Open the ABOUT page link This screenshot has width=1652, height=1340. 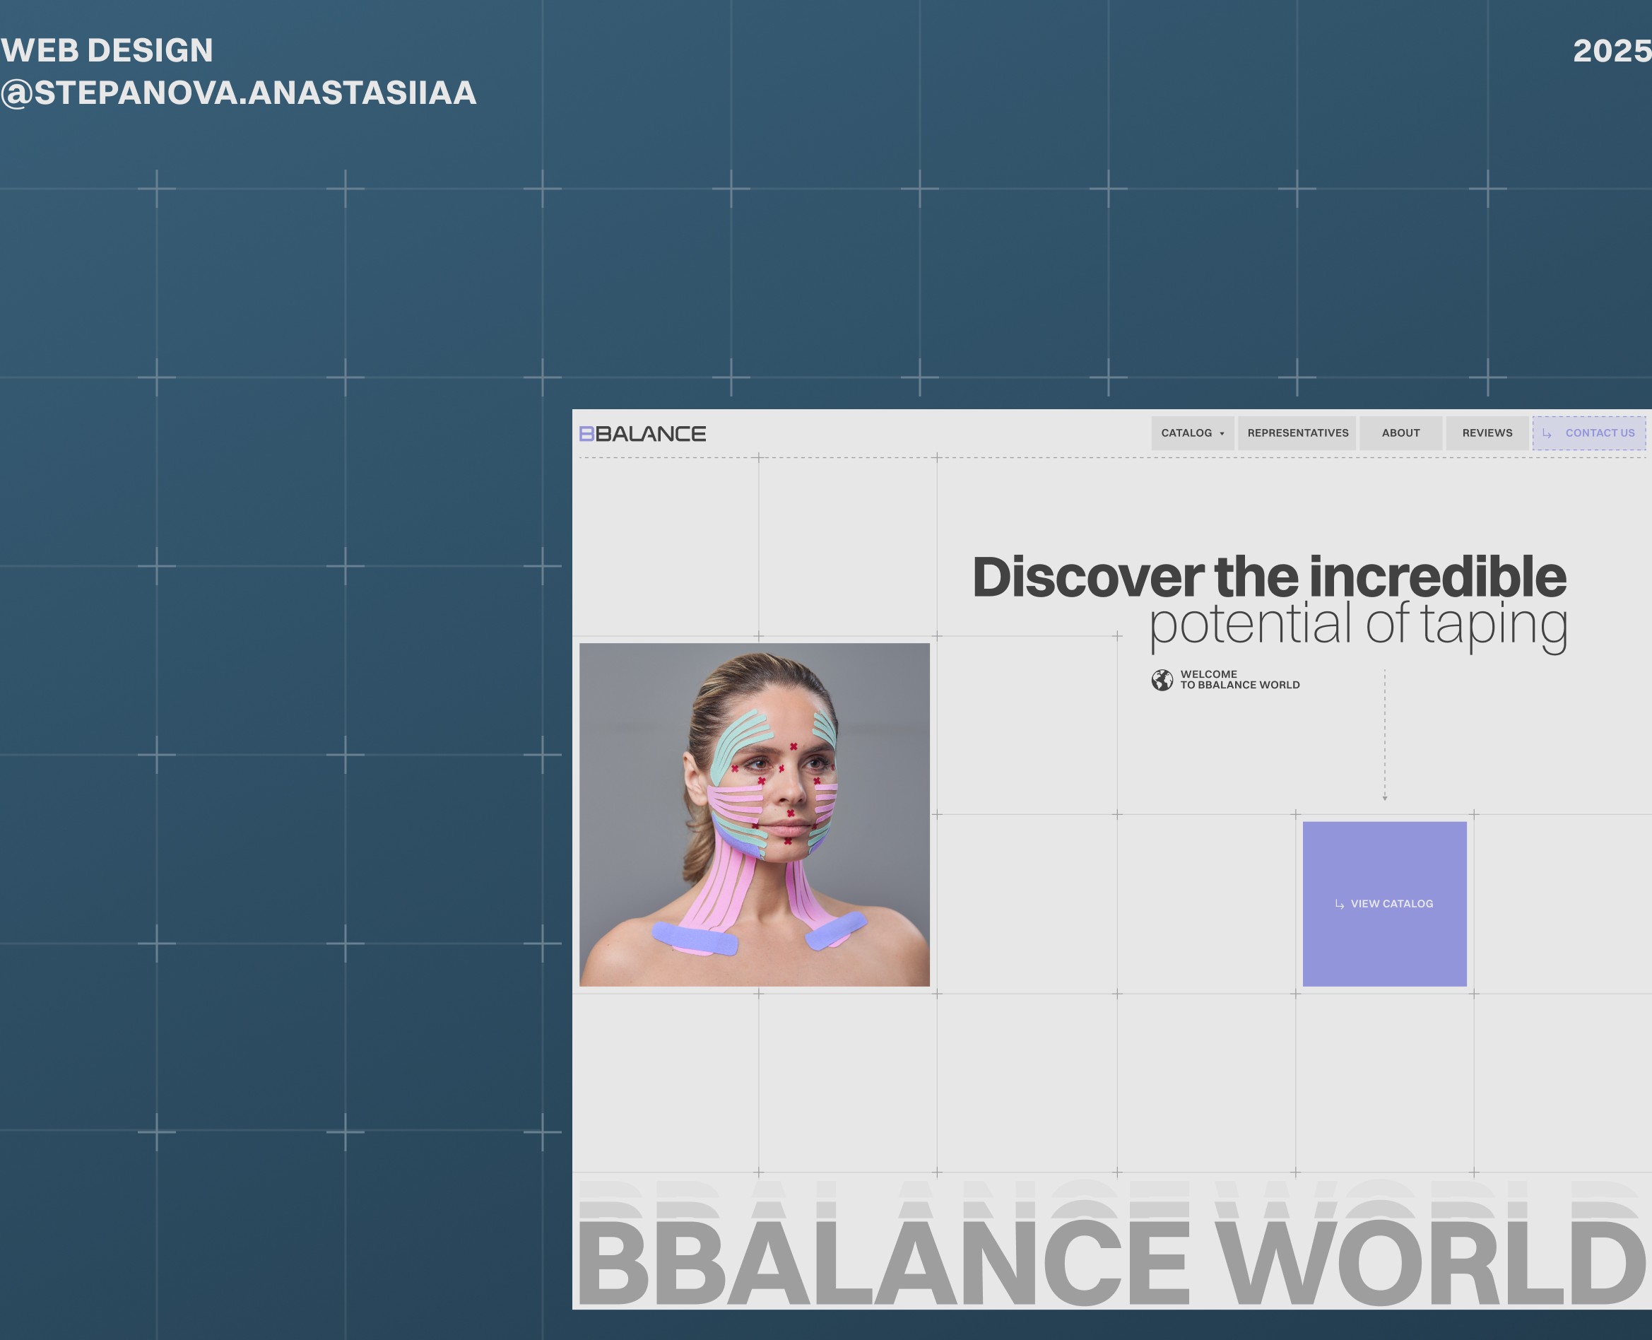point(1400,433)
